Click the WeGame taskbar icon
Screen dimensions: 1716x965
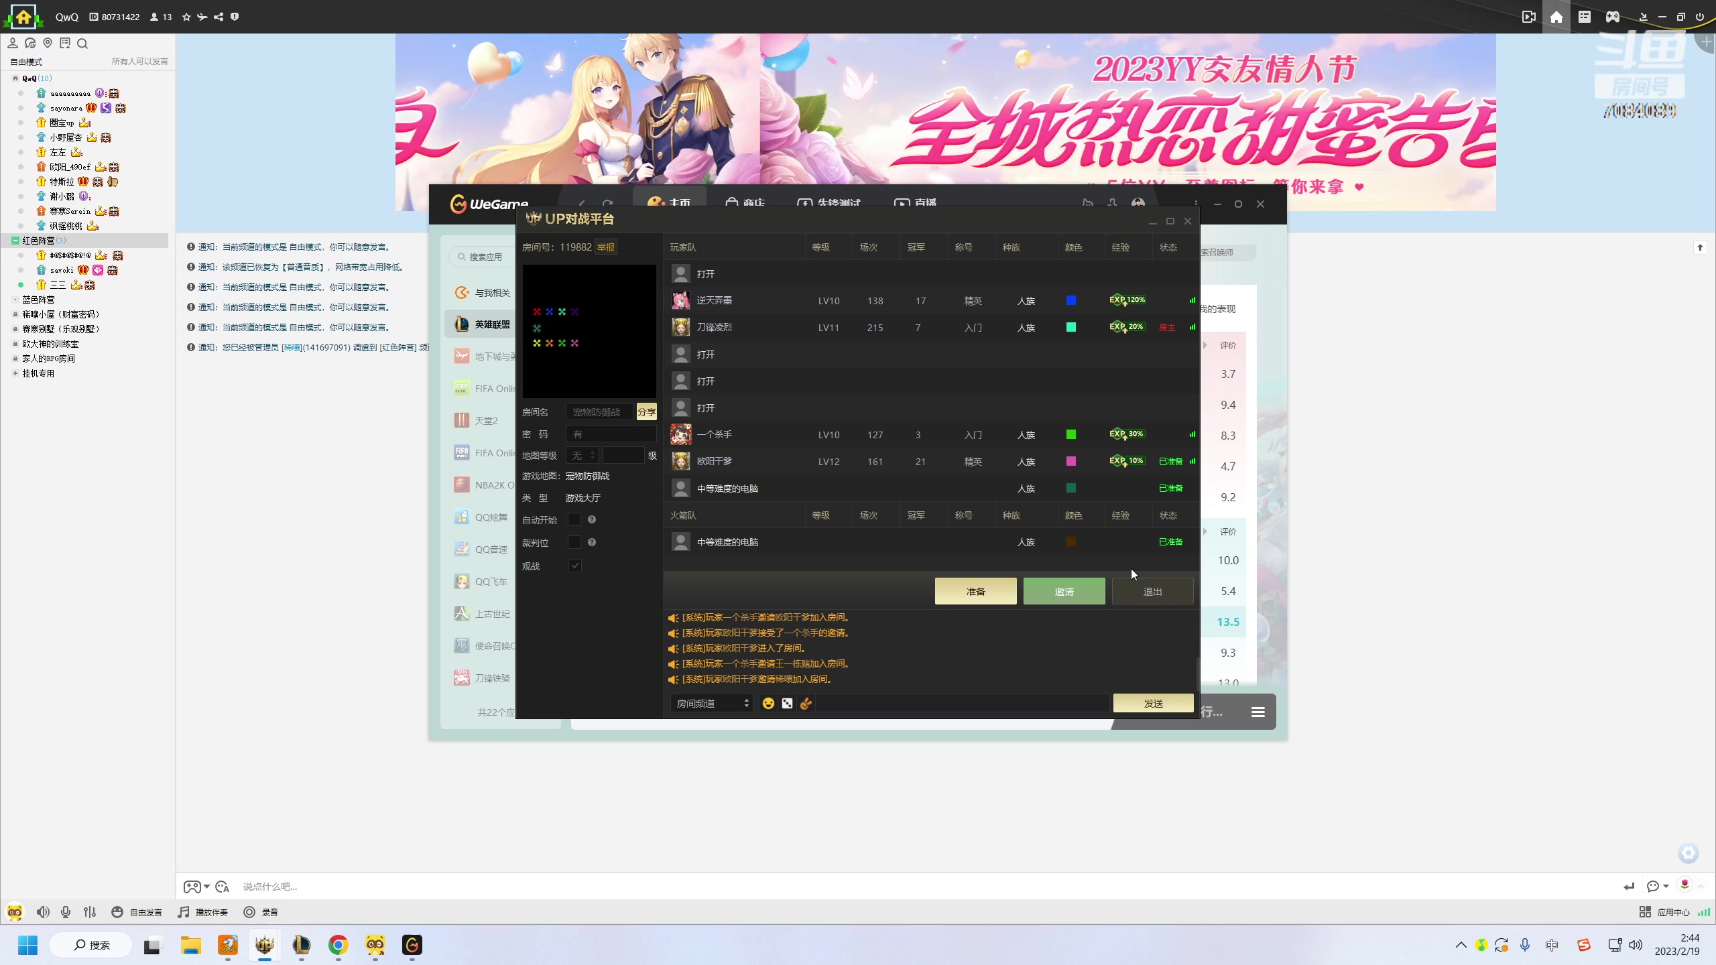412,945
